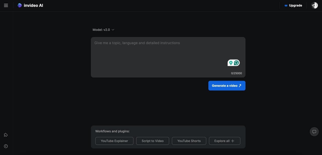Select the Script to Video workflow

152,141
